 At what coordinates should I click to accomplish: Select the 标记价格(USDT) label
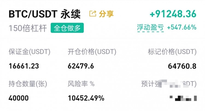[172, 52]
